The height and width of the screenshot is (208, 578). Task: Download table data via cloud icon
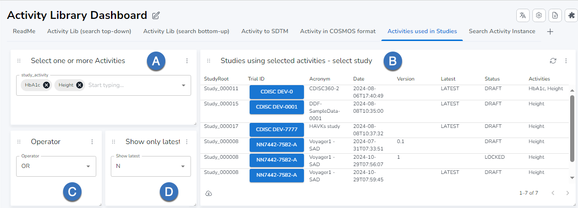[209, 193]
